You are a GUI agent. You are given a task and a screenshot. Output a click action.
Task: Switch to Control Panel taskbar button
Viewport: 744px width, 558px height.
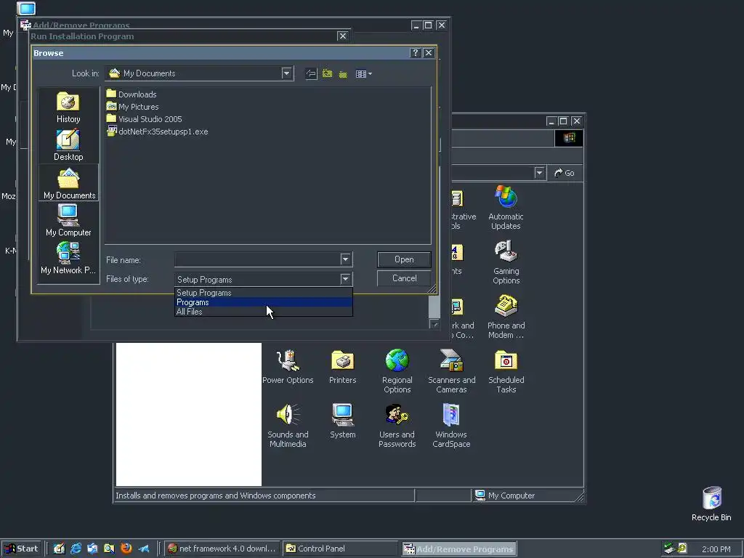tap(341, 549)
